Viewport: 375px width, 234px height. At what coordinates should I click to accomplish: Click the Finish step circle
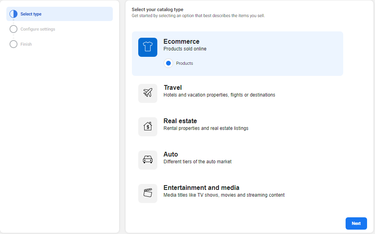tap(14, 44)
